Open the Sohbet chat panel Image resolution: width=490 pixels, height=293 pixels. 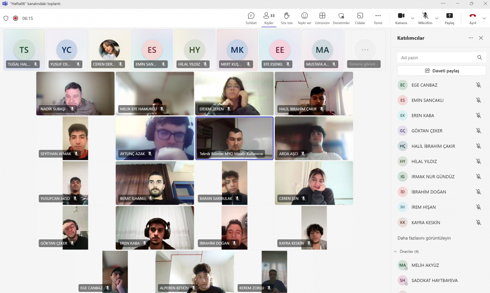pos(251,18)
